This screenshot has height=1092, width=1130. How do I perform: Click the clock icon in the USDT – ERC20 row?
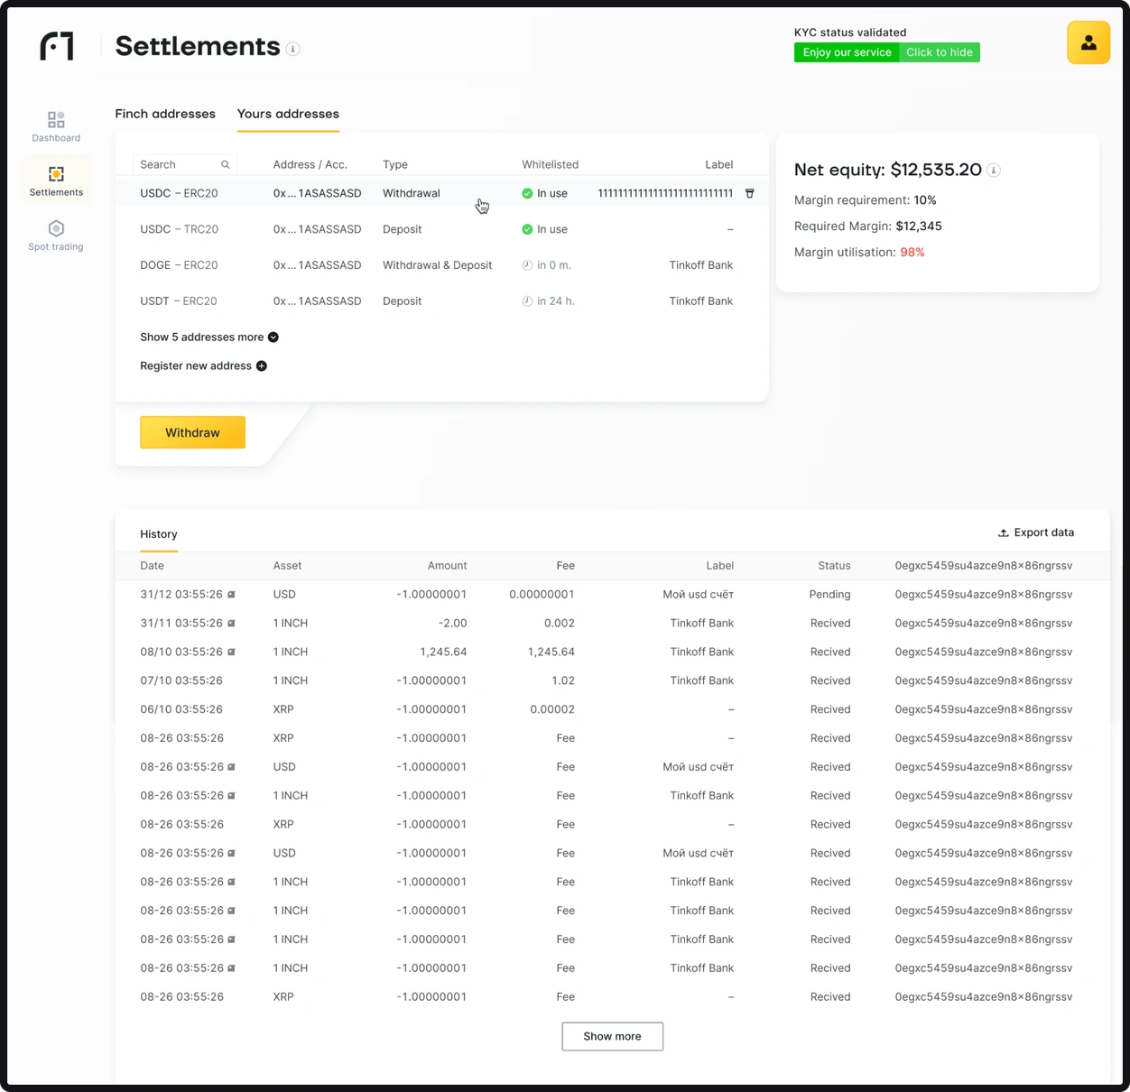[527, 301]
